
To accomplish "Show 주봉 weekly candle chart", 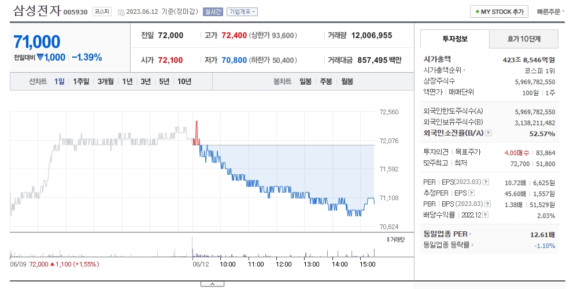I will coord(326,81).
